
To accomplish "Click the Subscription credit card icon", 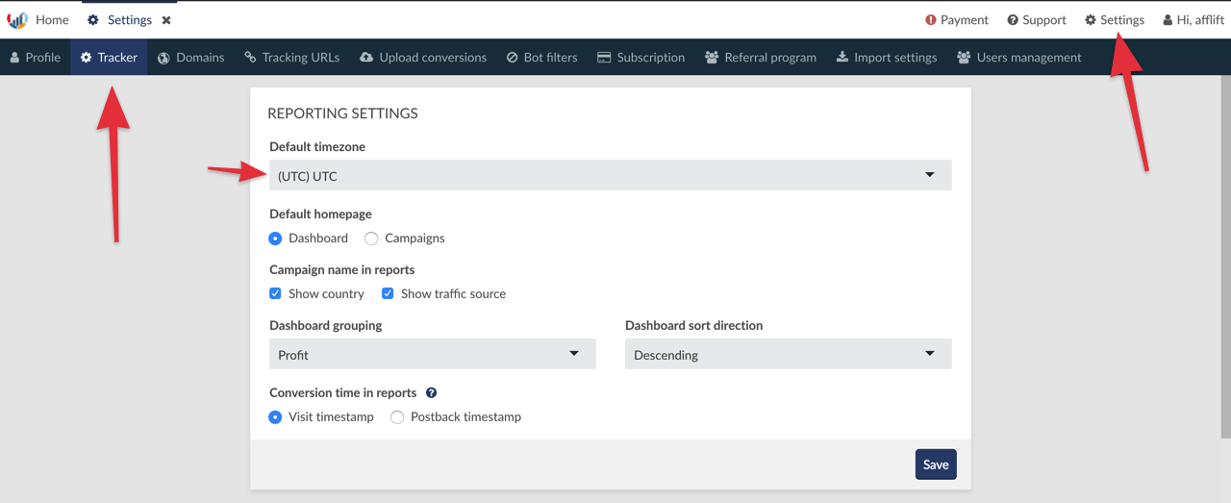I will coord(604,57).
